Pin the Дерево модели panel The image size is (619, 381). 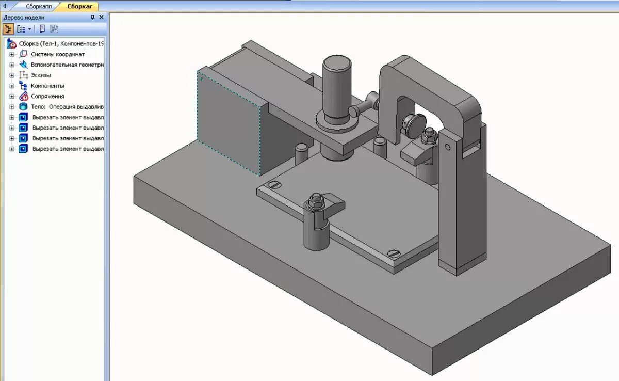point(93,18)
